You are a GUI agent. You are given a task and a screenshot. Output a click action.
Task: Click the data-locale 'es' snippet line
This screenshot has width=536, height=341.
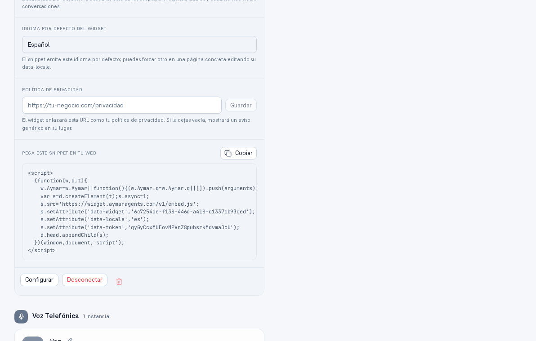click(x=95, y=219)
